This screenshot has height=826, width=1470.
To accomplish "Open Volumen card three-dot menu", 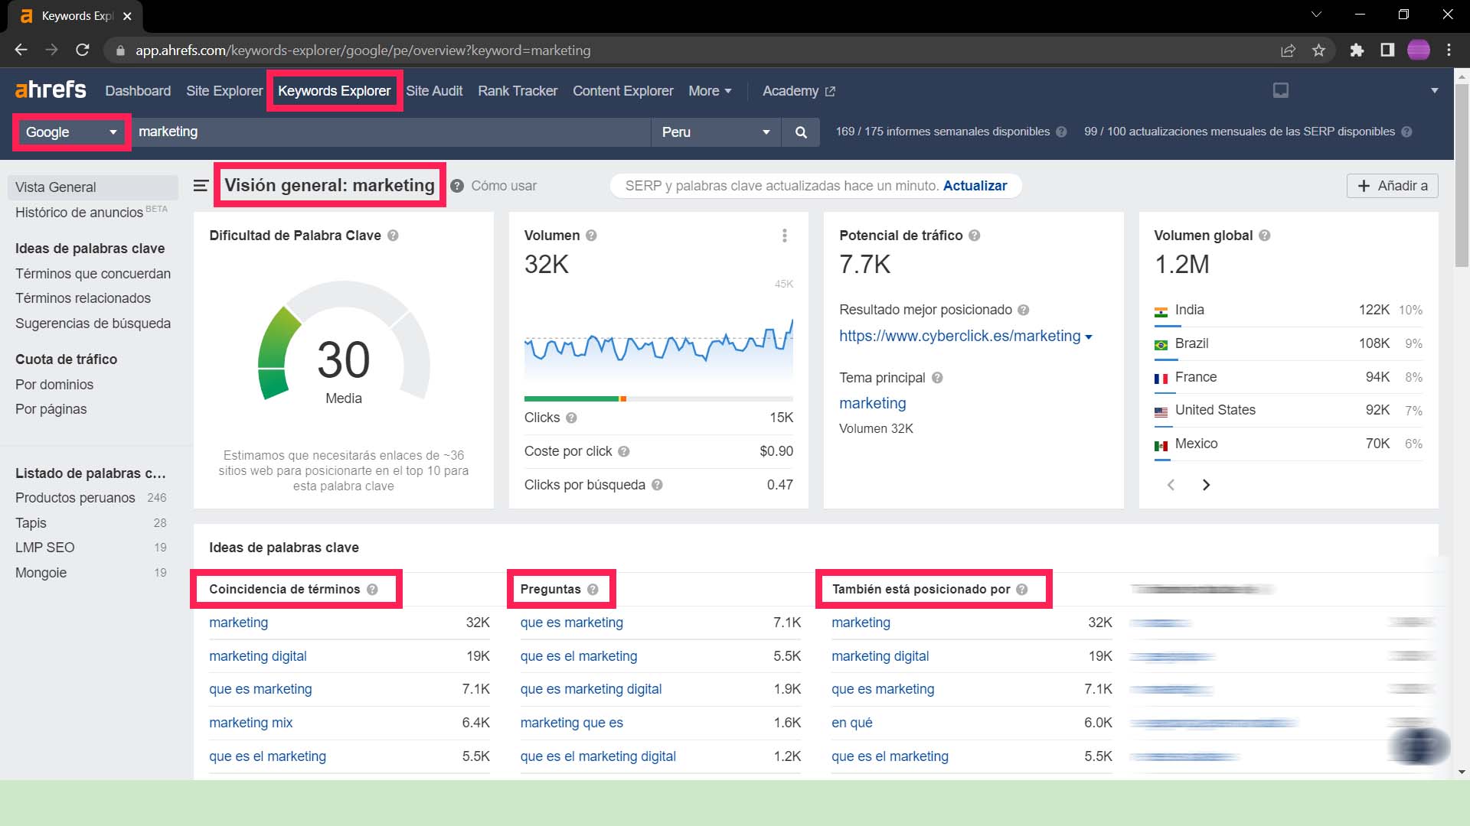I will [x=785, y=236].
